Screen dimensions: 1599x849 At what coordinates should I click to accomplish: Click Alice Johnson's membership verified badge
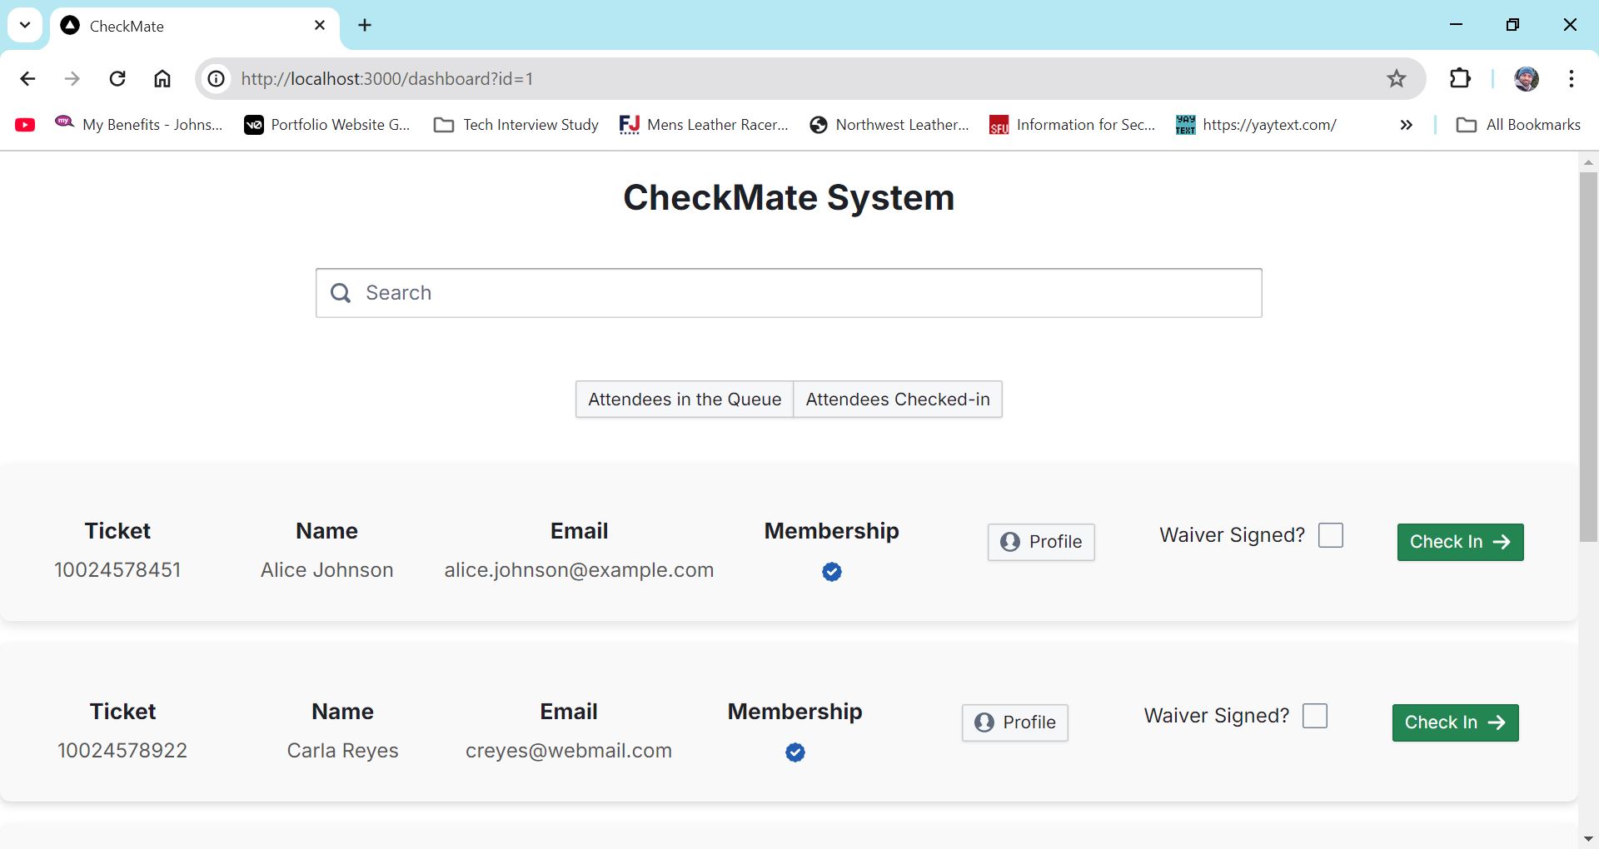[832, 572]
